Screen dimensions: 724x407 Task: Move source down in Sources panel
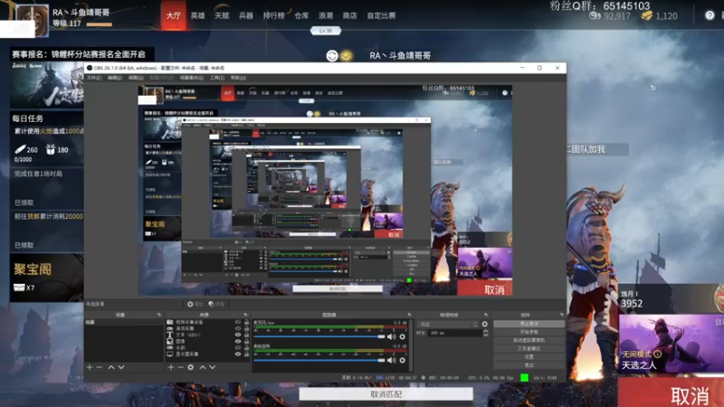point(213,367)
